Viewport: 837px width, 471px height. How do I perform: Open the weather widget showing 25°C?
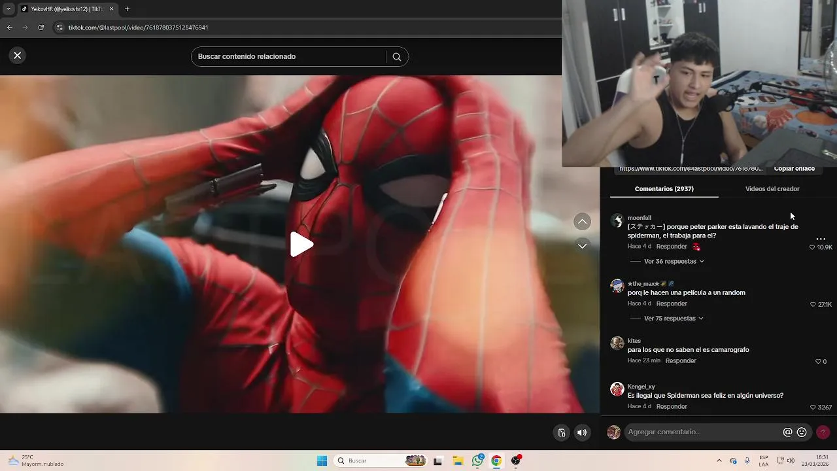[x=36, y=461]
